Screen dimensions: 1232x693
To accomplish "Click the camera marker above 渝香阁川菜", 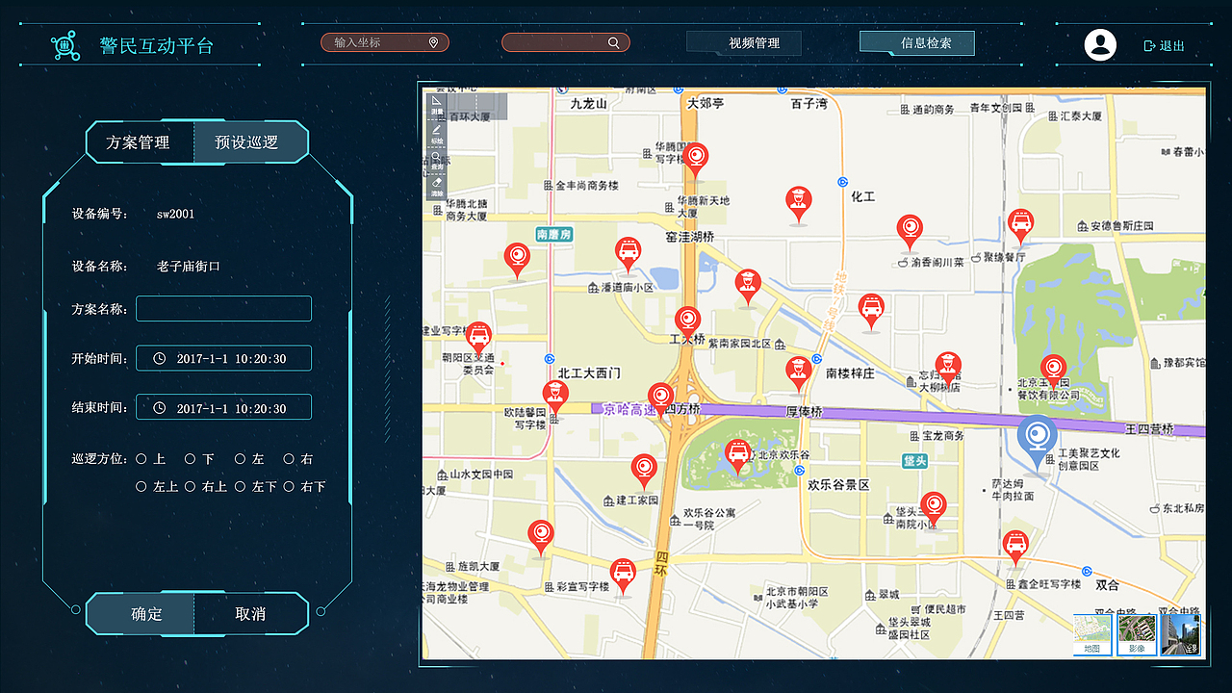I will click(x=910, y=231).
